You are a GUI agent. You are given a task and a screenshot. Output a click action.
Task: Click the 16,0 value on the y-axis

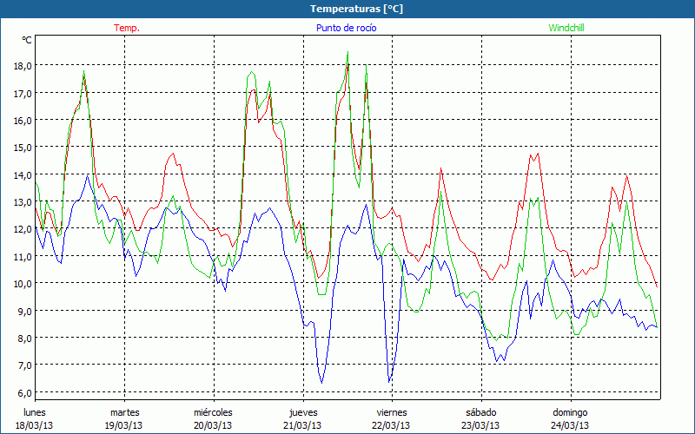[x=21, y=120]
